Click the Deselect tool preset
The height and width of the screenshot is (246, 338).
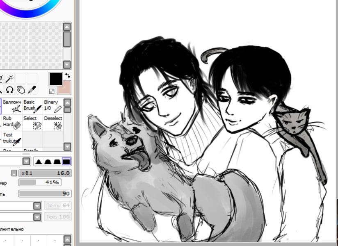click(x=53, y=123)
